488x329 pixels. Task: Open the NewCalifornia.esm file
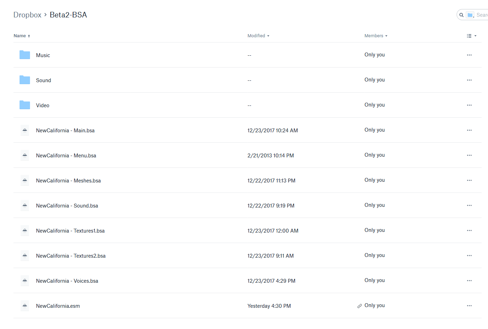tap(58, 306)
